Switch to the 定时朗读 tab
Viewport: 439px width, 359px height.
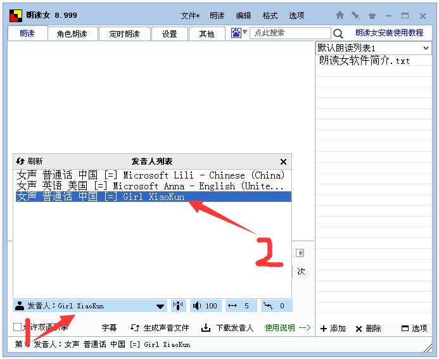pyautogui.click(x=124, y=34)
